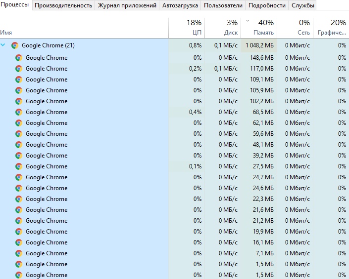The width and height of the screenshot is (349, 279).
Task: Sort processes by the Имя column
Action: 6,33
